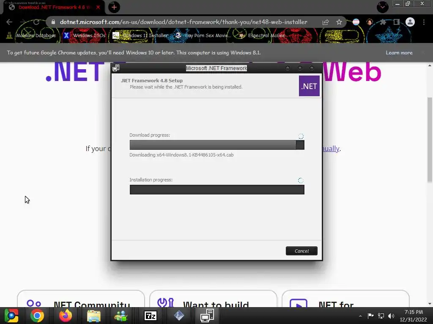Open 7-Zip from taskbar

(151, 316)
